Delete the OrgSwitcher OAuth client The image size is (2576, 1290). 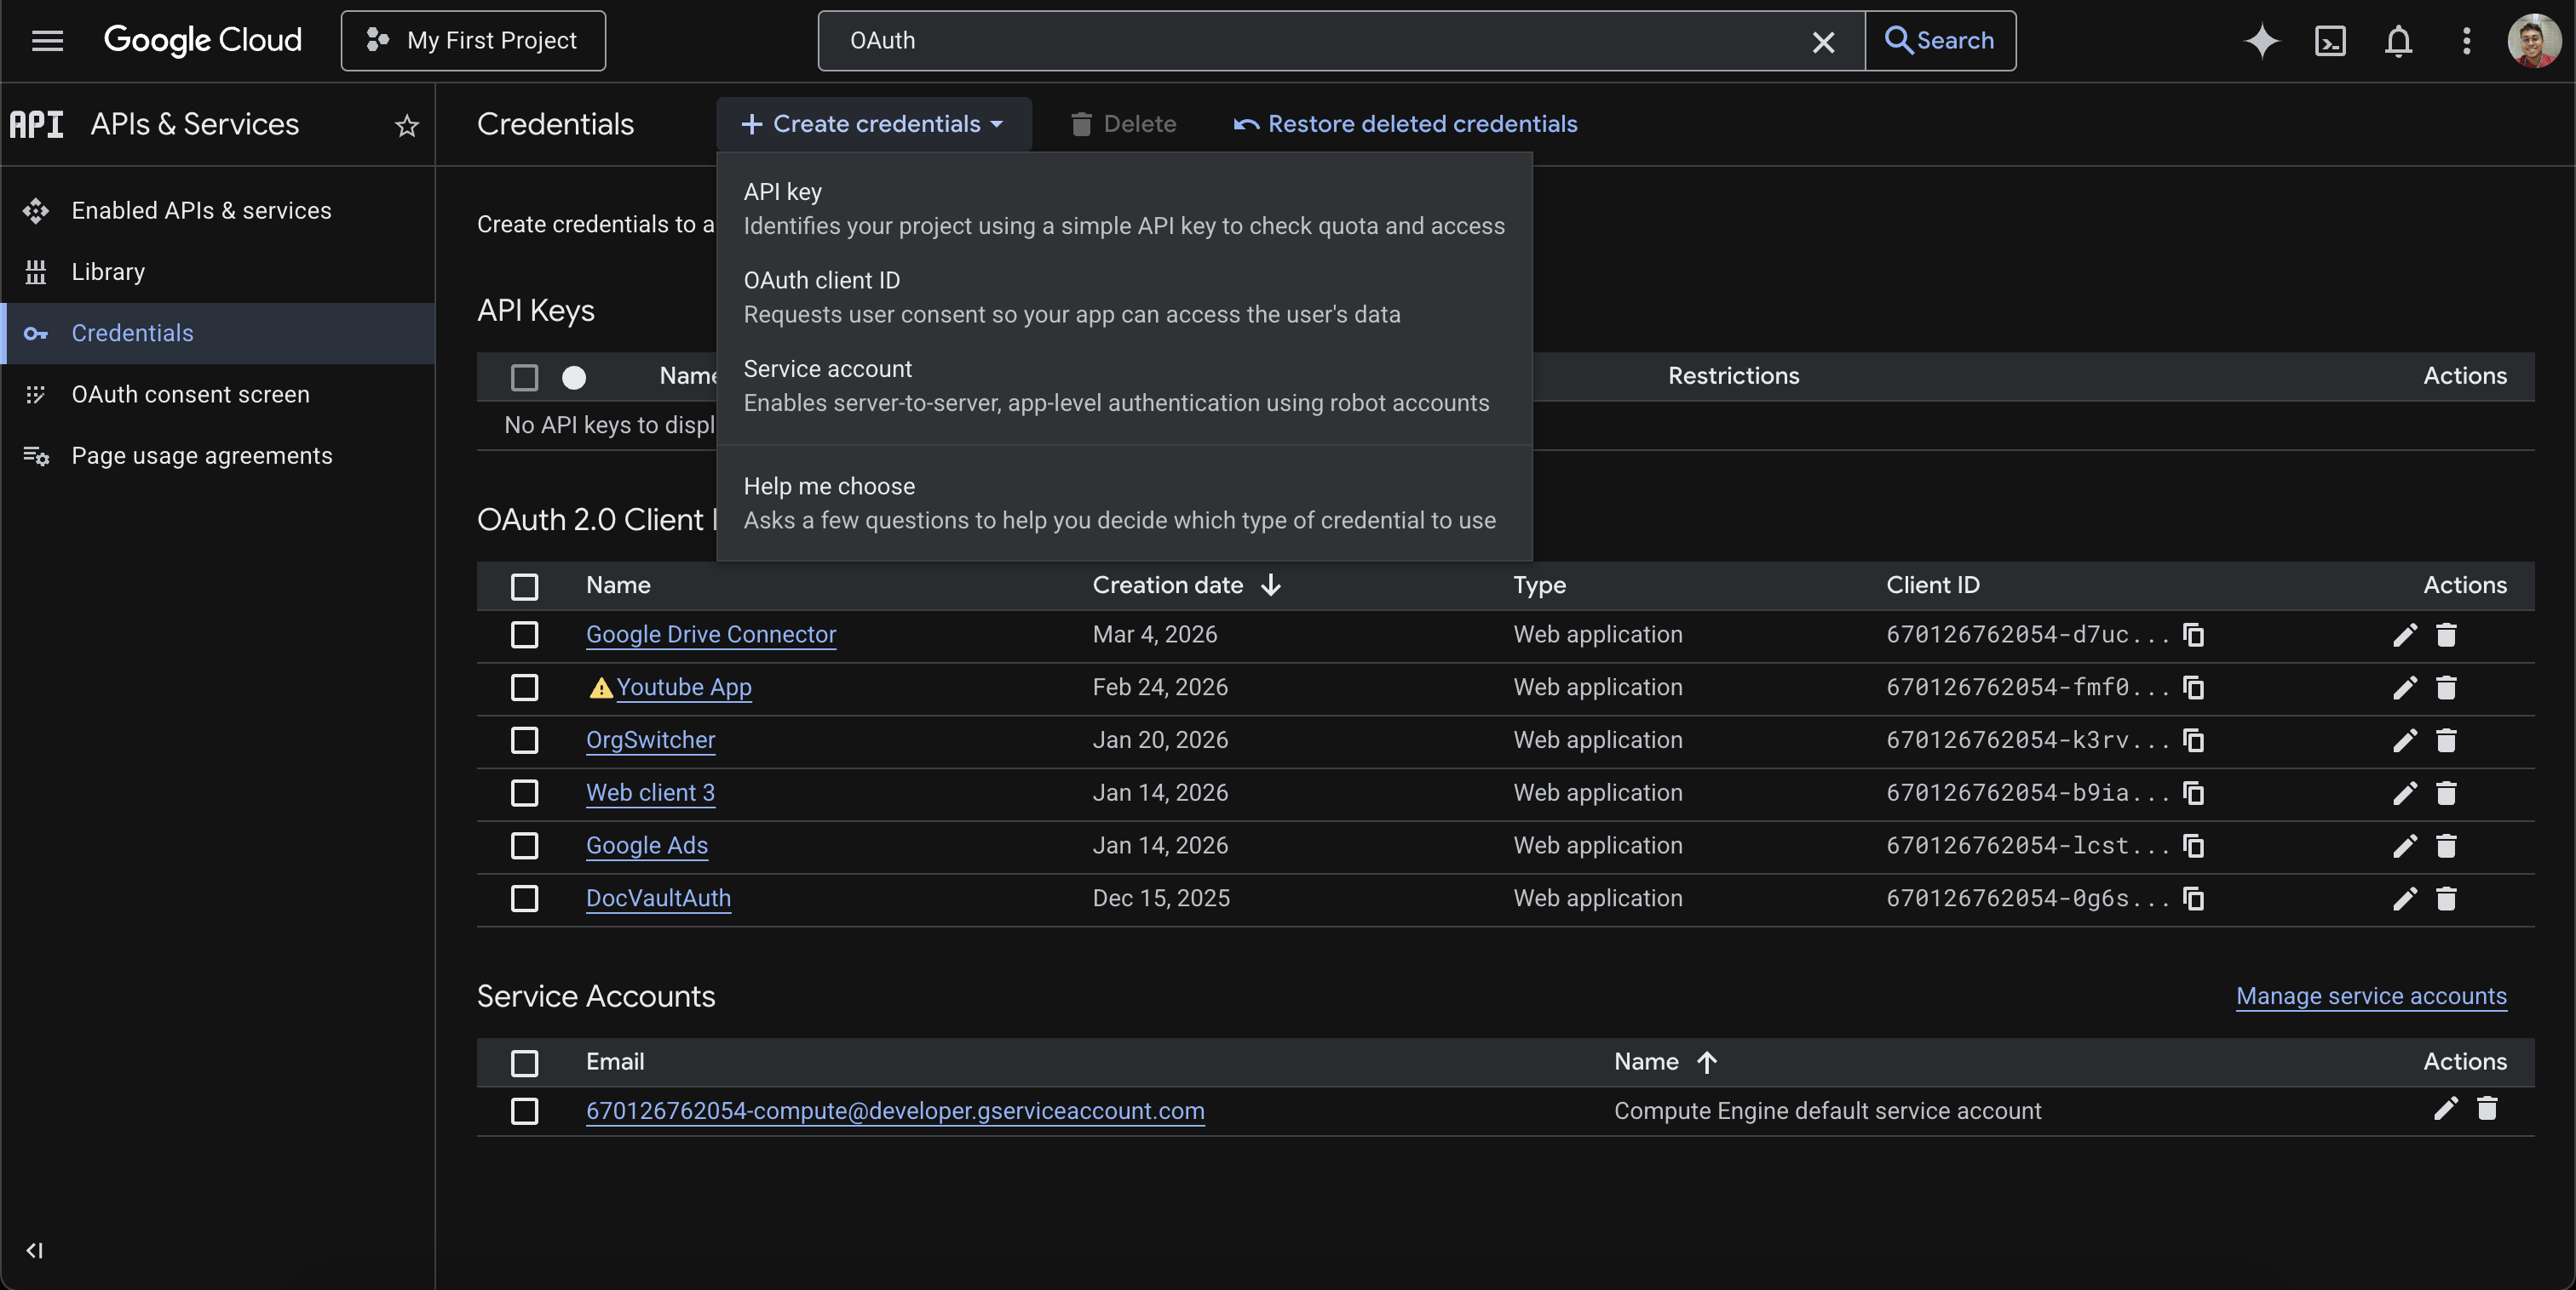tap(2447, 740)
